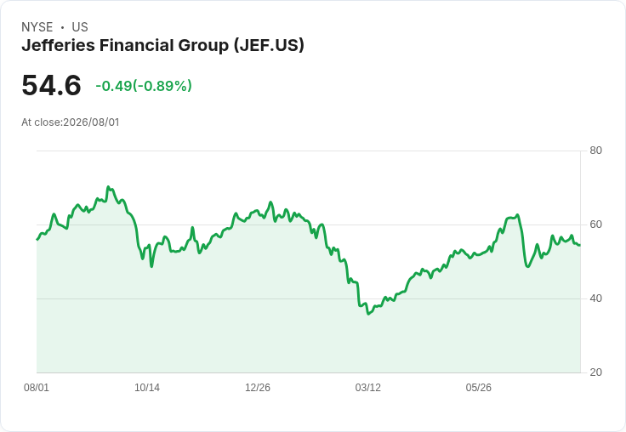
Task: Select the 54.6 current price
Action: (x=51, y=85)
